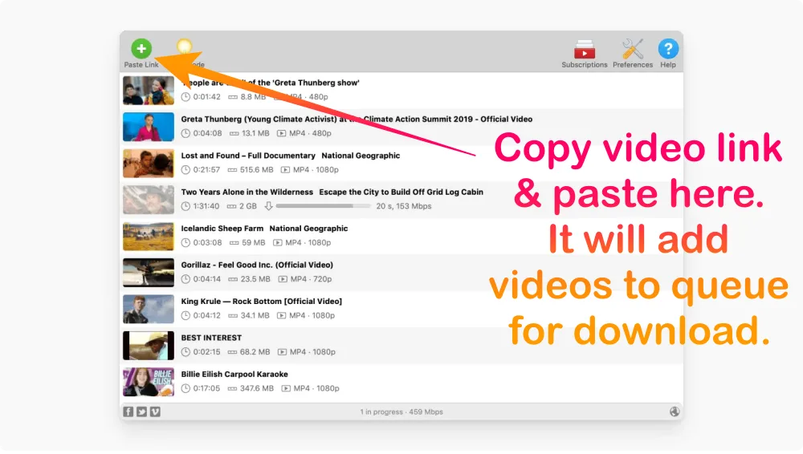Click the Gorillaz Feel Good Inc. title
This screenshot has width=803, height=454.
pos(257,265)
